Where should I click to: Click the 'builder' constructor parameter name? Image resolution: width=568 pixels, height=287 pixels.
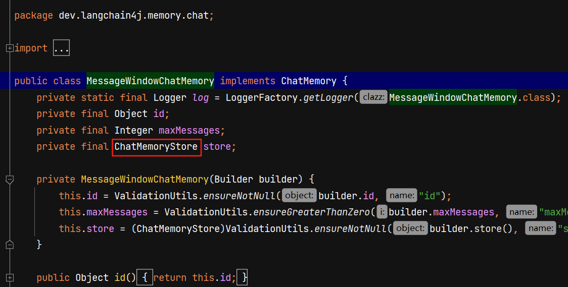278,179
